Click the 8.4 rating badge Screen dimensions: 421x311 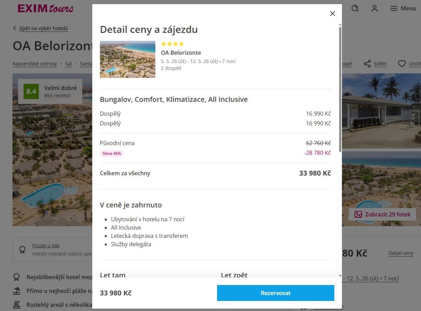coord(31,91)
